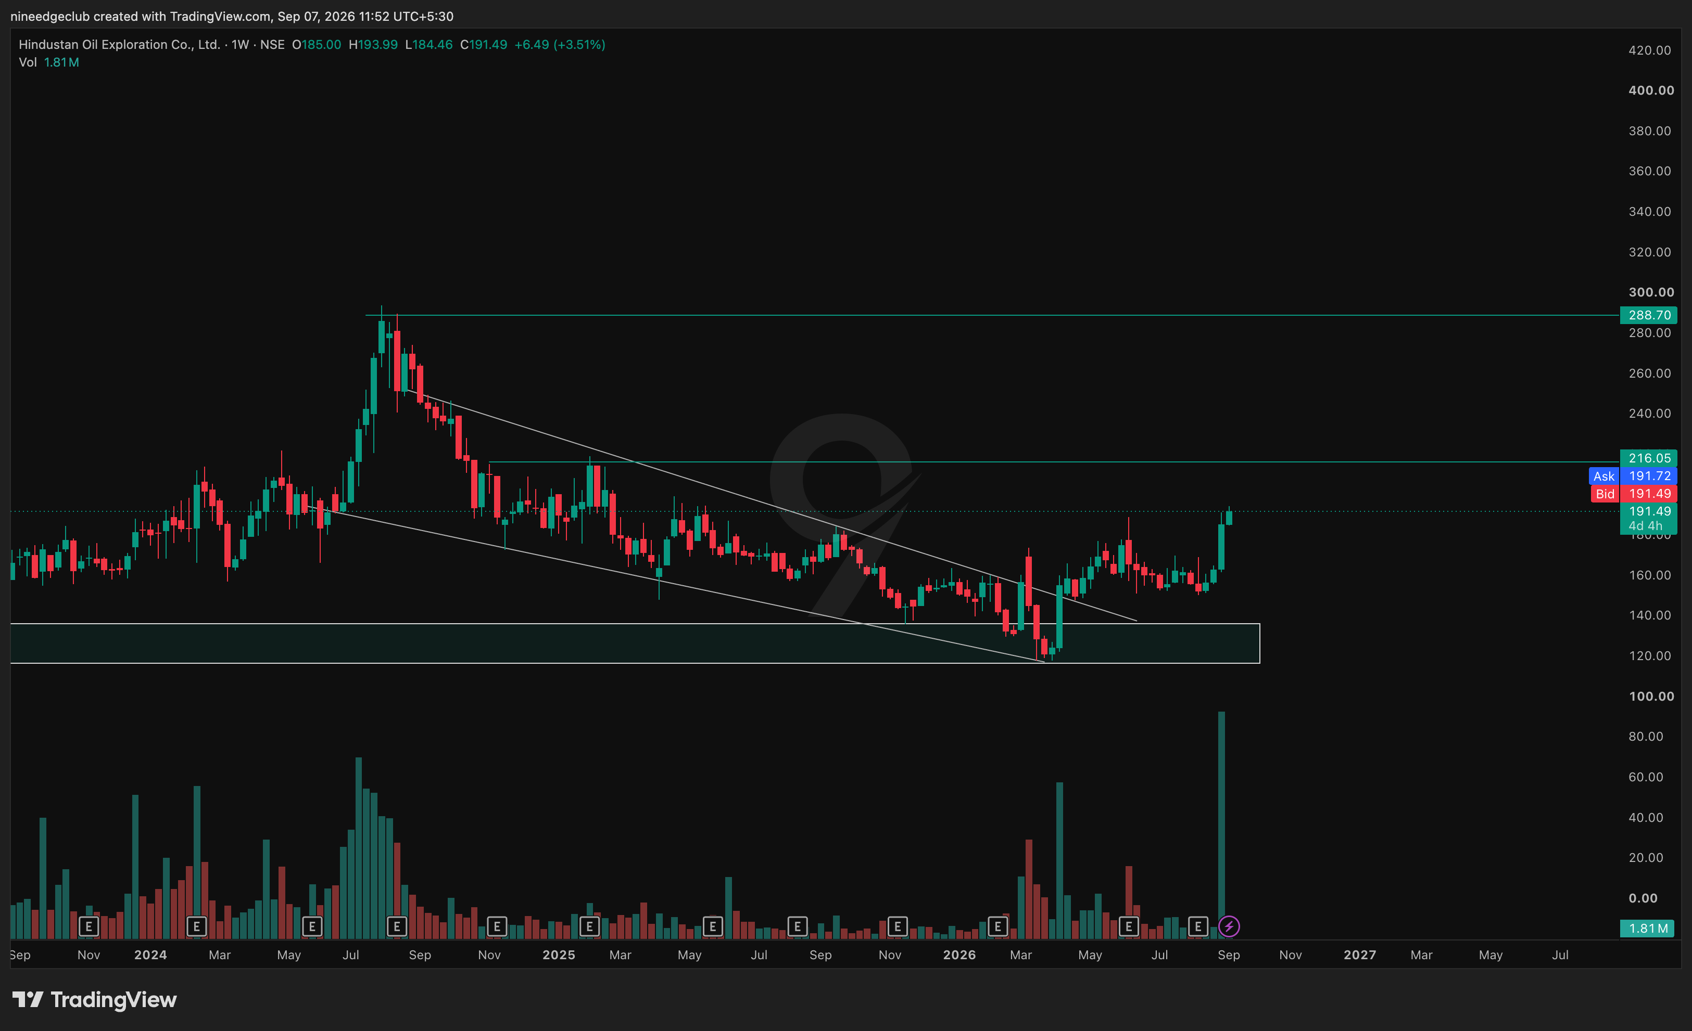Click the 'Vol 1.81M' indicator legend

coord(49,62)
